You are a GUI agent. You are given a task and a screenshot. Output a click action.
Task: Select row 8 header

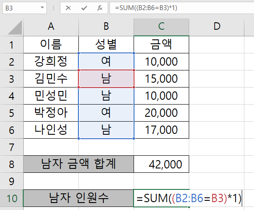(x=11, y=164)
